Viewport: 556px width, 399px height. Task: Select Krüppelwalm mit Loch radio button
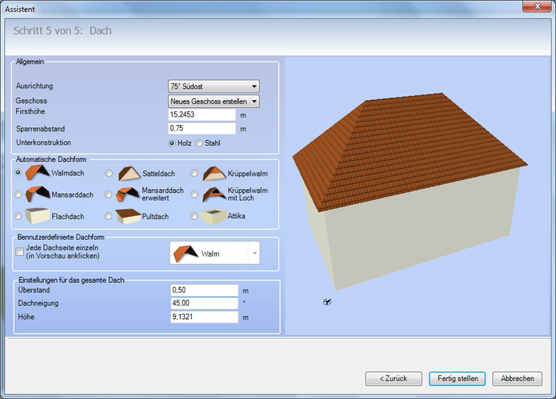(x=194, y=195)
